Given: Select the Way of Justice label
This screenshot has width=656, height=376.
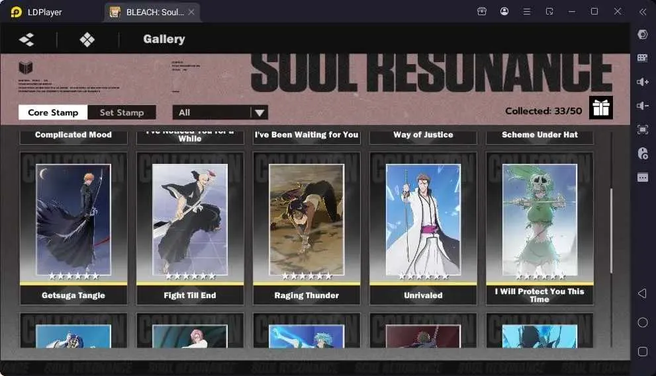Looking at the screenshot, I should pos(423,135).
